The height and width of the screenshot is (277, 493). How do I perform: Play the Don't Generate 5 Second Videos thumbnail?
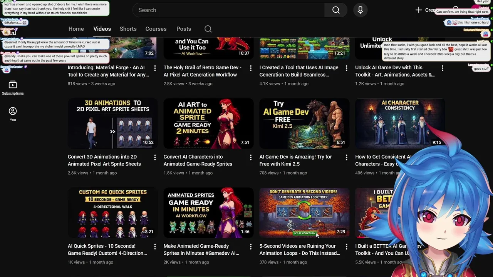304,213
